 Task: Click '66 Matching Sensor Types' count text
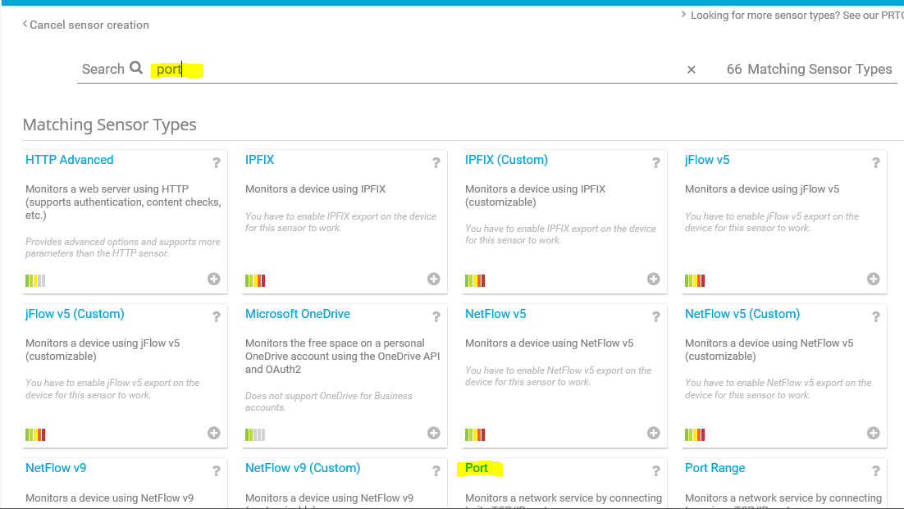pos(810,69)
